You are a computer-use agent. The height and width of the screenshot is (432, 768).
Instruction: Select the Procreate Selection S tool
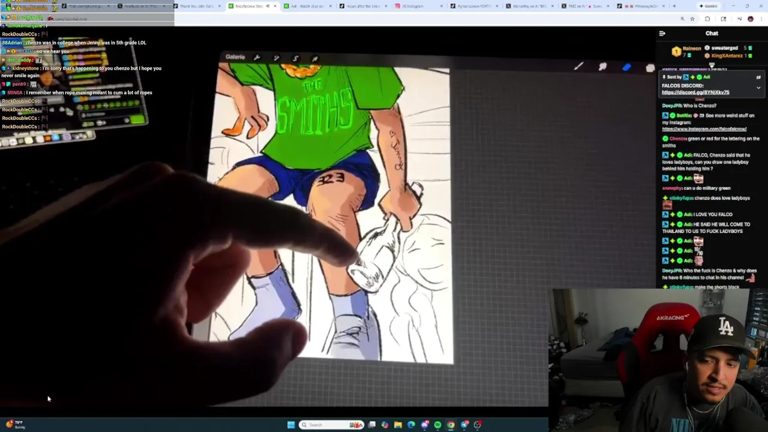tap(295, 58)
